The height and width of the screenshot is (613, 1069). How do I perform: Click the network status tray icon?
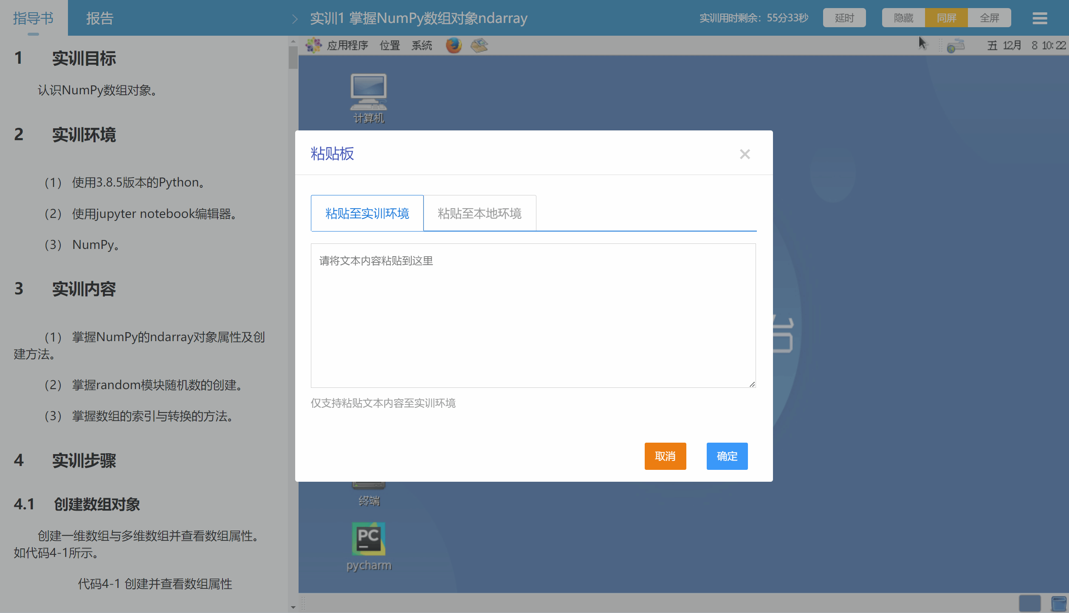tap(956, 45)
